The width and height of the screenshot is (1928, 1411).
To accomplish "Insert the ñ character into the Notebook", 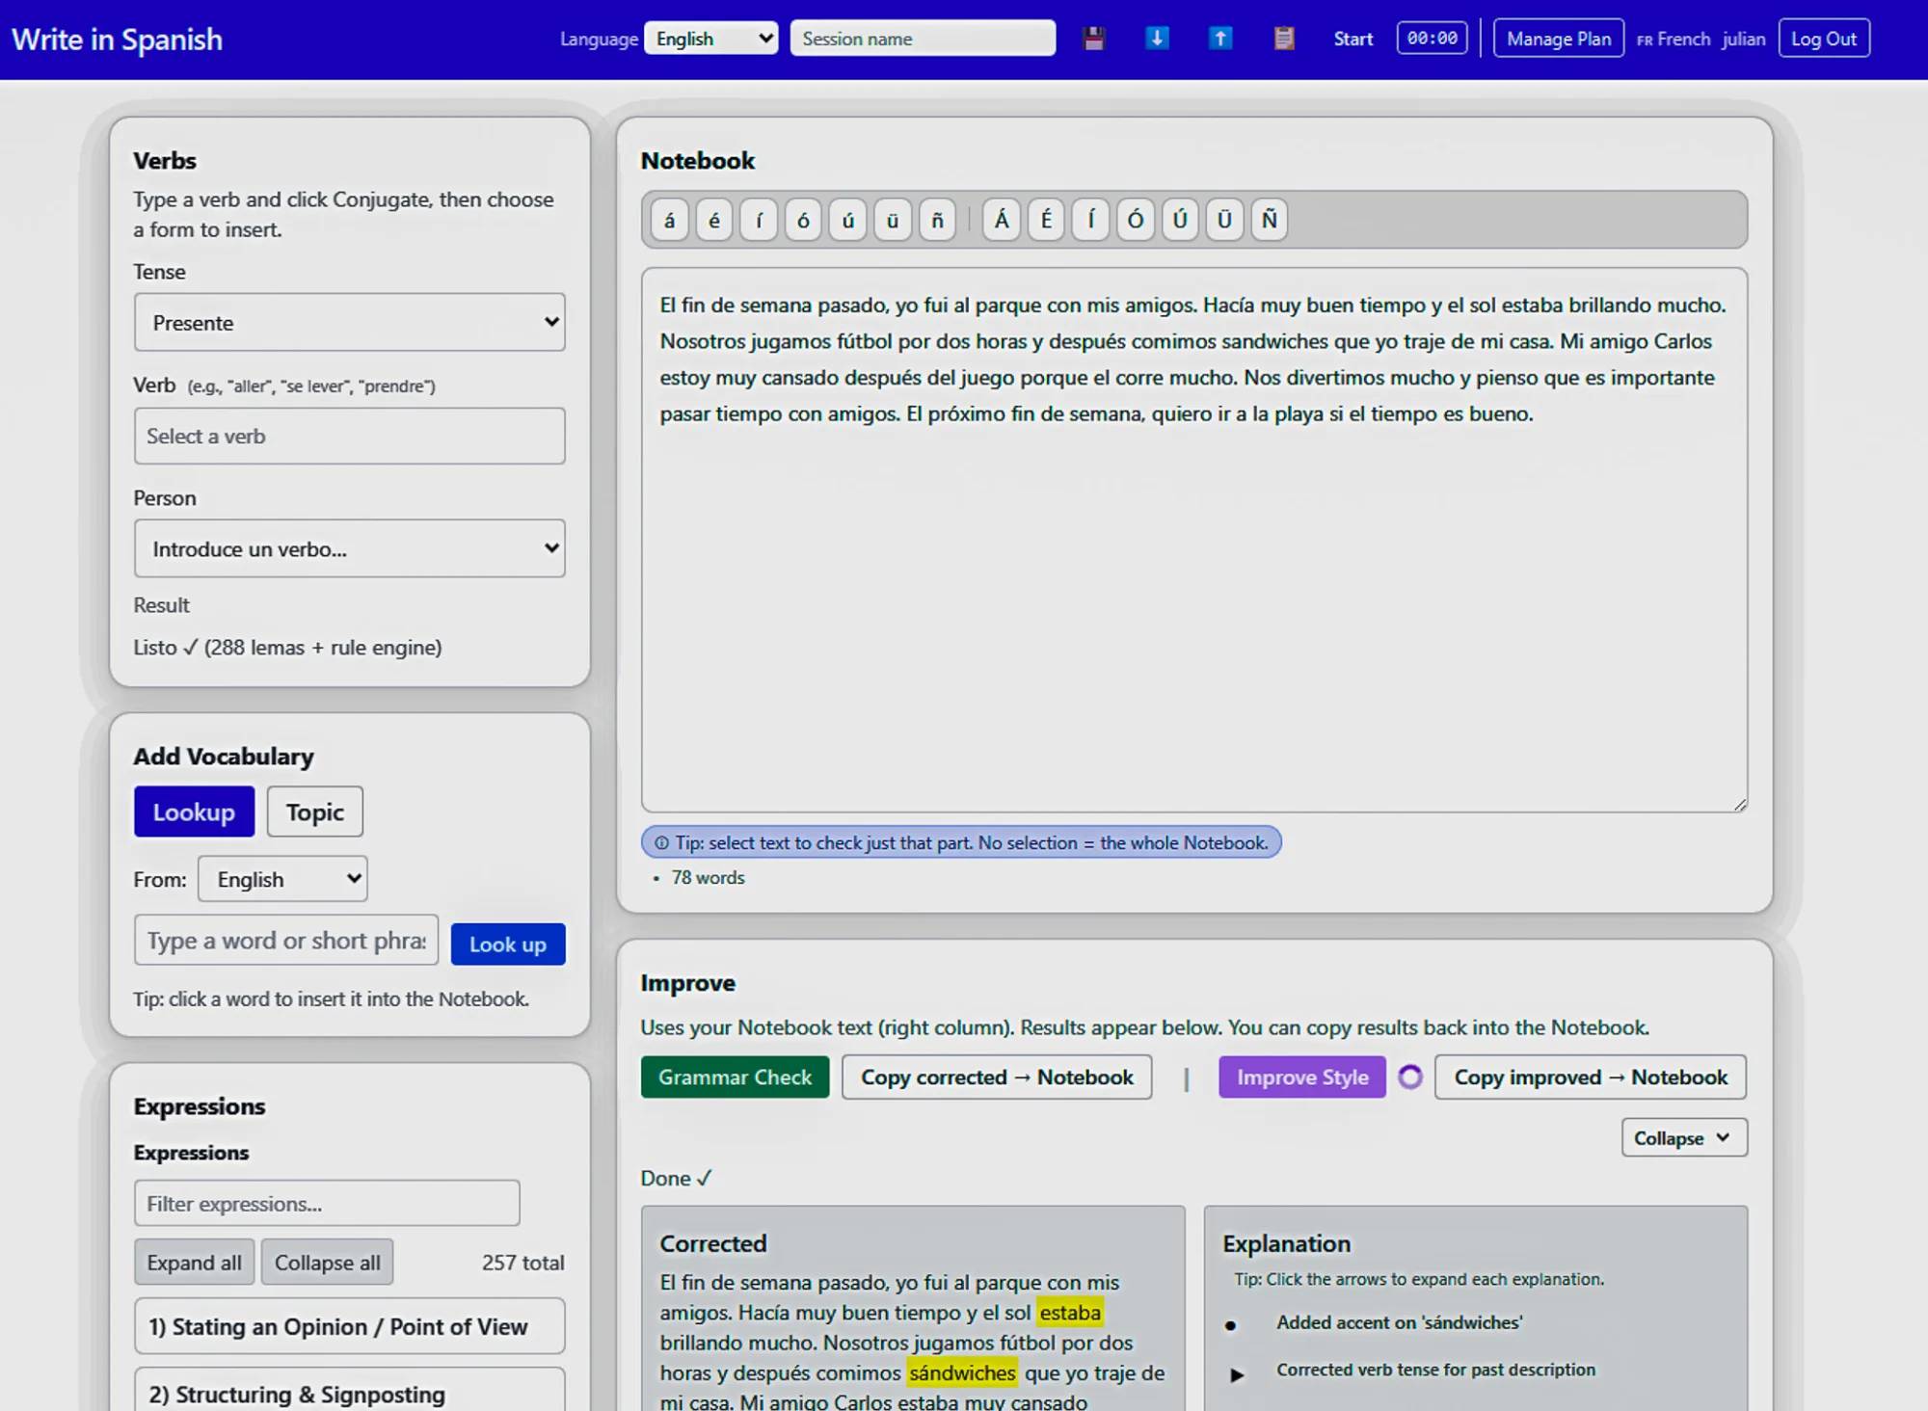I will point(936,220).
